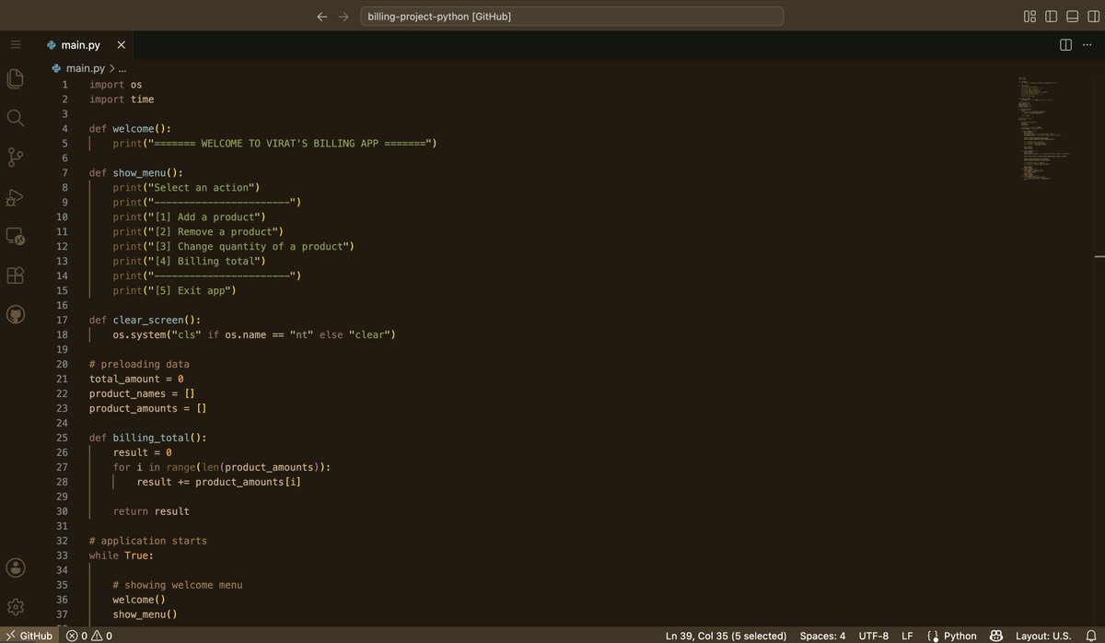
Task: Open the Copilot status icon
Action: [x=995, y=636]
